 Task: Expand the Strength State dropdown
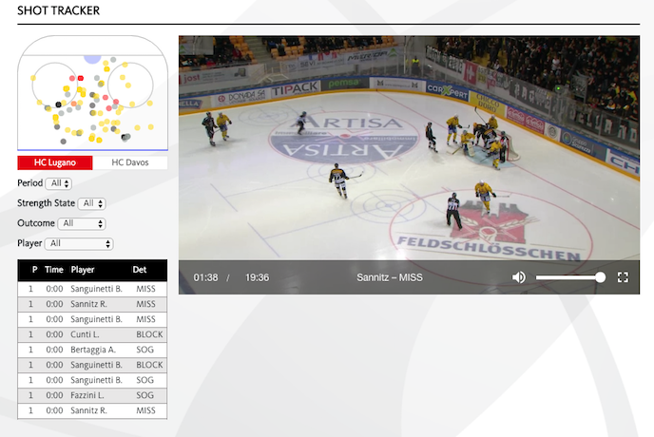pyautogui.click(x=92, y=203)
